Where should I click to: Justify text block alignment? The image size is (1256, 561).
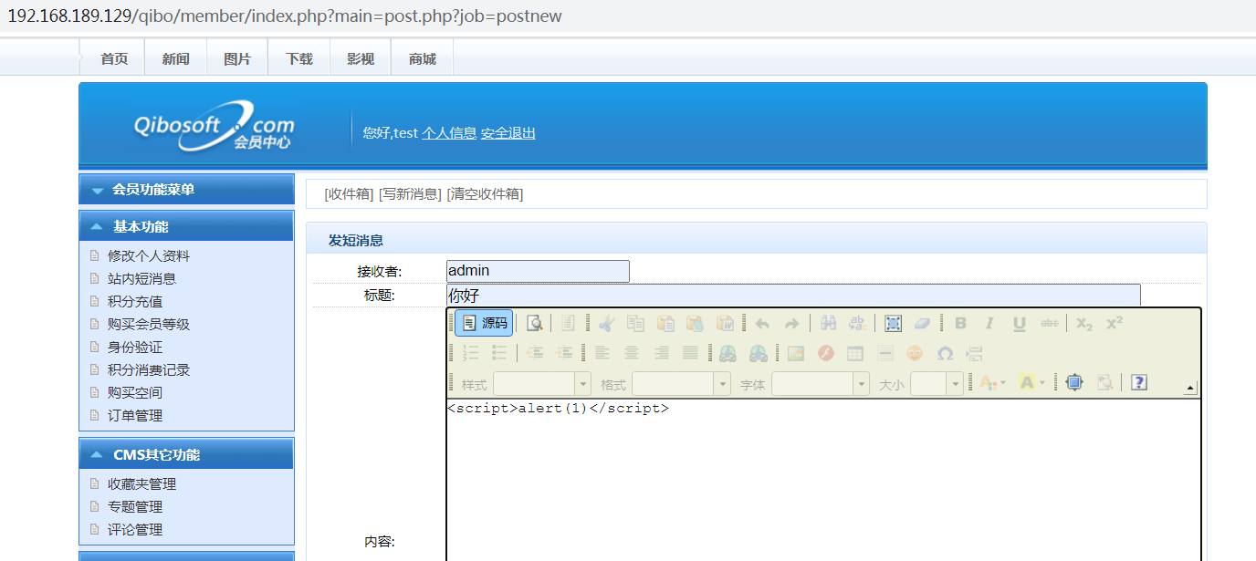(x=691, y=353)
